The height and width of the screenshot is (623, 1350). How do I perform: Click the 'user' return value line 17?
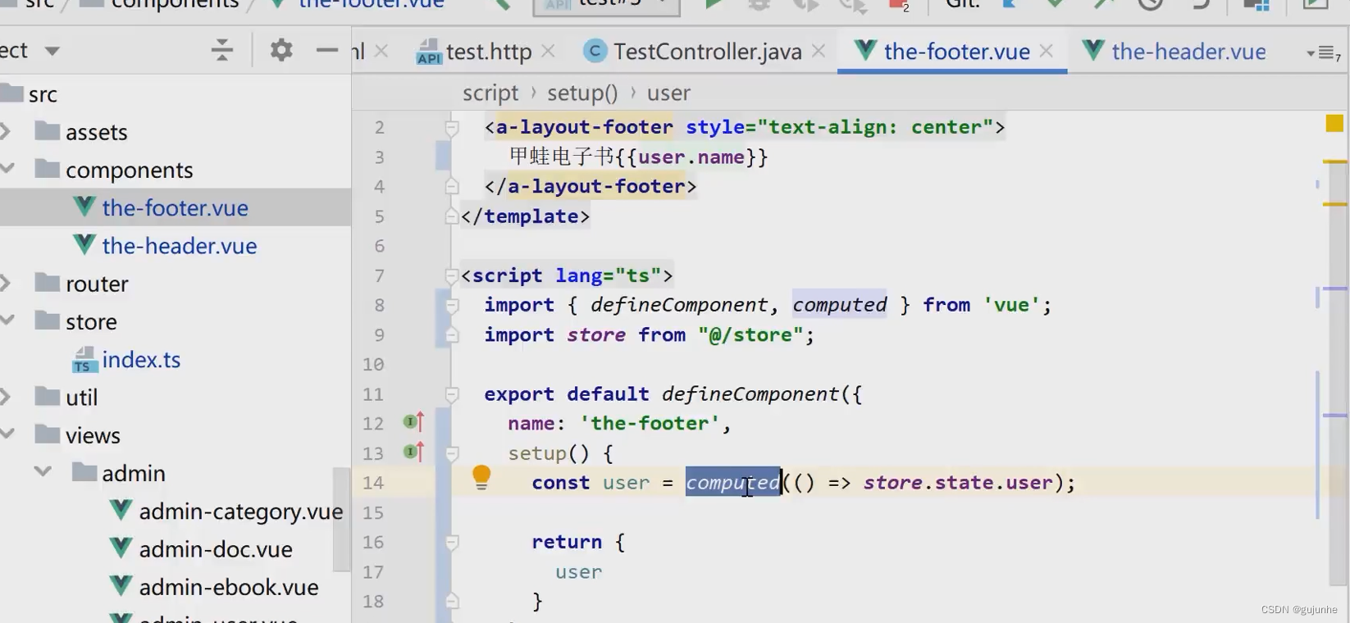578,572
